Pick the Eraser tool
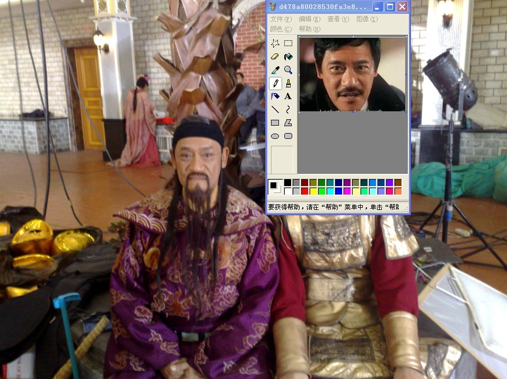The width and height of the screenshot is (507, 379). 275,57
